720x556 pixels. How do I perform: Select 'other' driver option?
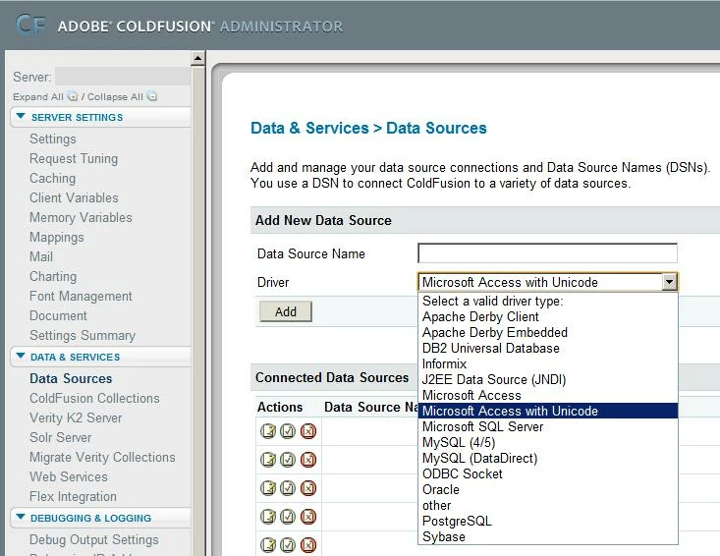click(x=548, y=506)
